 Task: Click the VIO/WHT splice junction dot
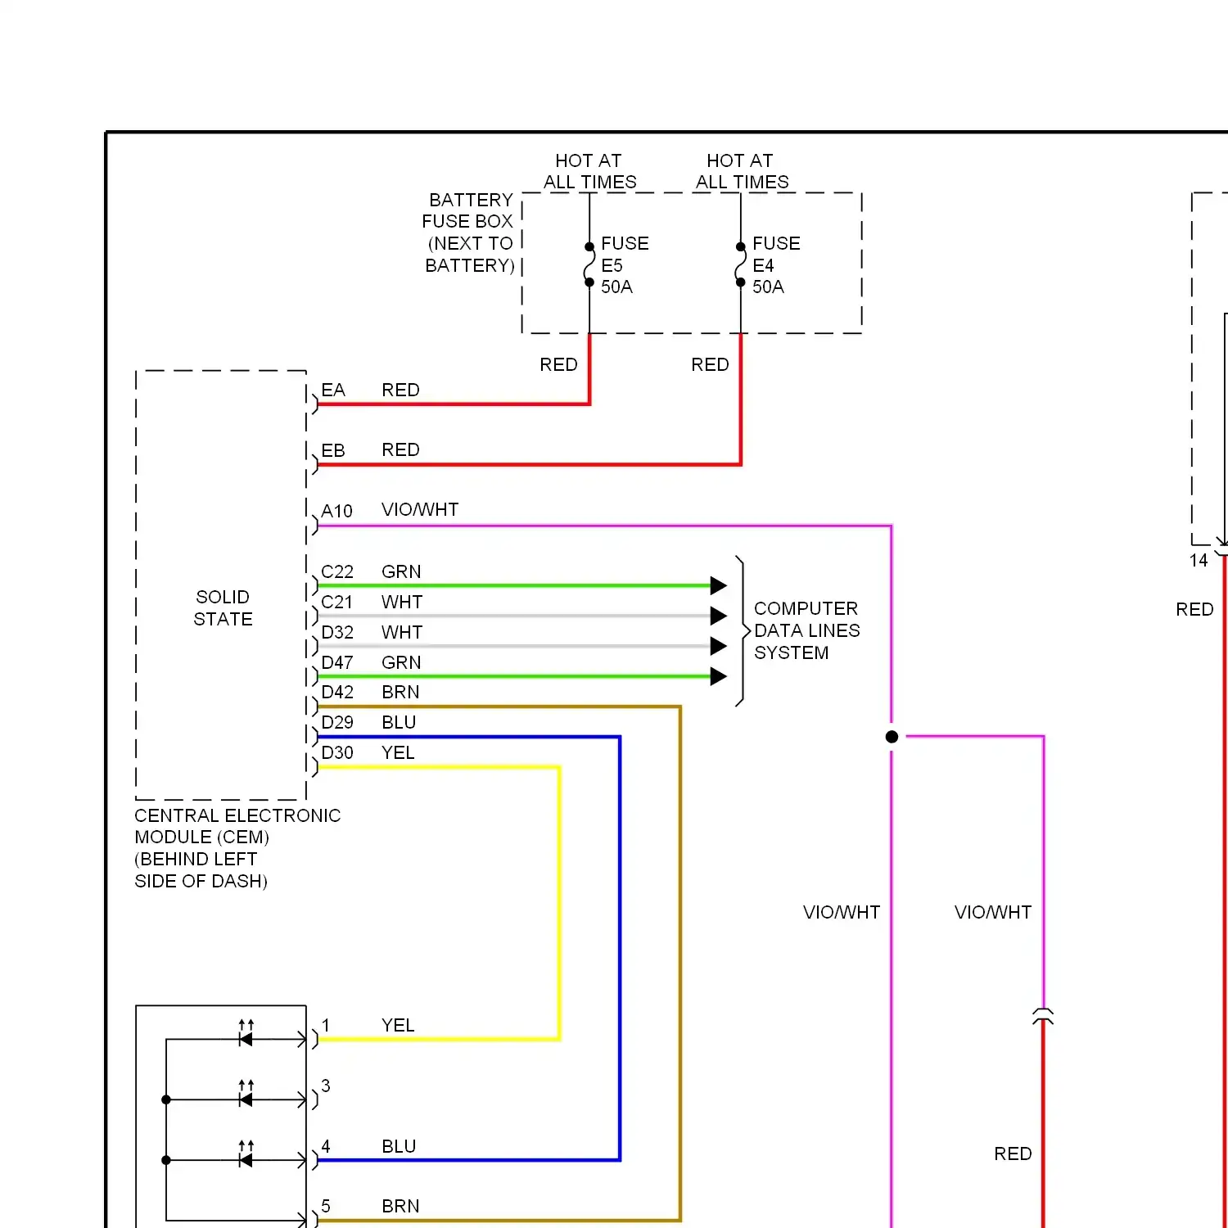tap(892, 737)
